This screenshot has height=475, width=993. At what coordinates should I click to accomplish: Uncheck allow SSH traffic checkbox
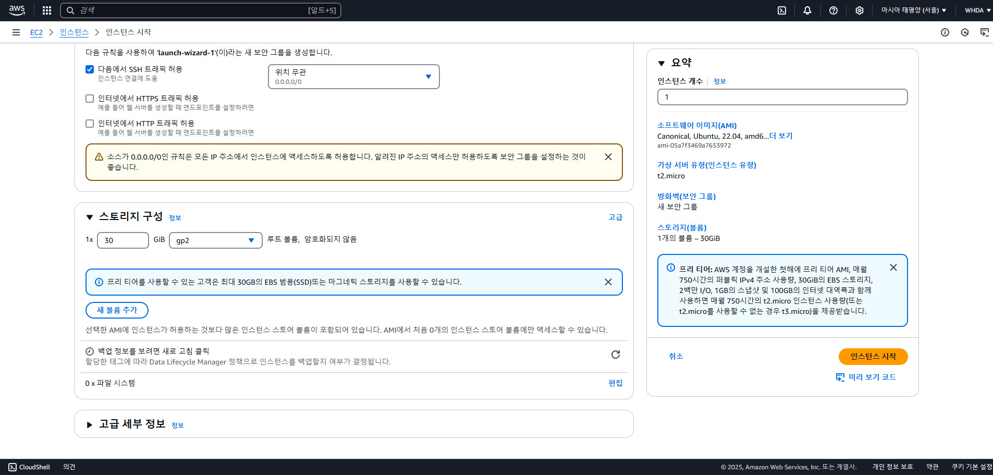coord(90,69)
